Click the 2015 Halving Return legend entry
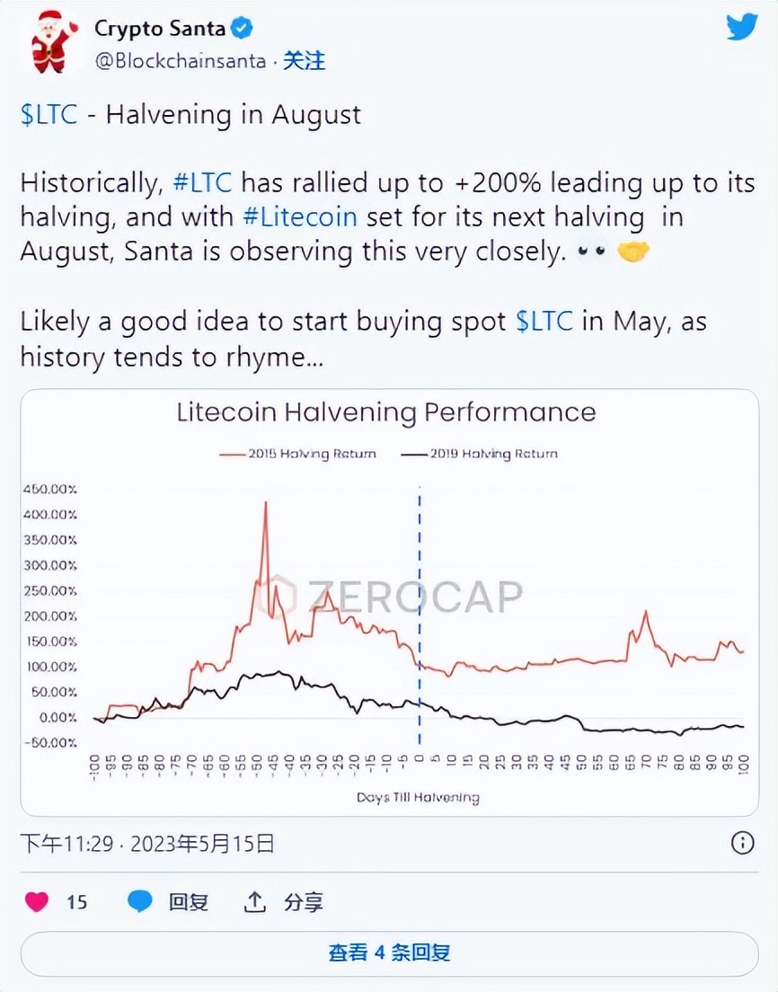778x992 pixels. point(297,454)
